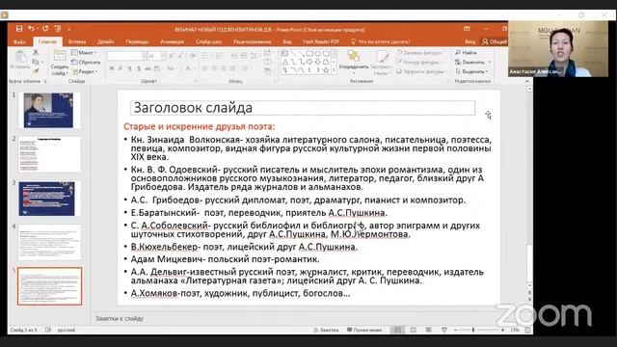
Task: Switch to the Вставка tab
Action: pos(77,41)
